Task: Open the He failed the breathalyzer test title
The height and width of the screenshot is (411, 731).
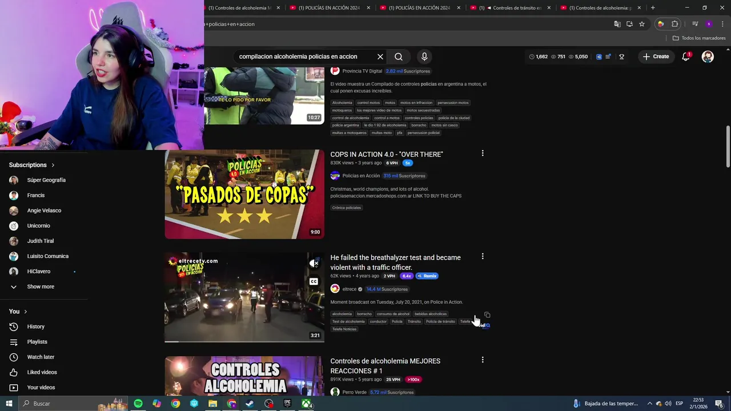Action: pyautogui.click(x=395, y=263)
